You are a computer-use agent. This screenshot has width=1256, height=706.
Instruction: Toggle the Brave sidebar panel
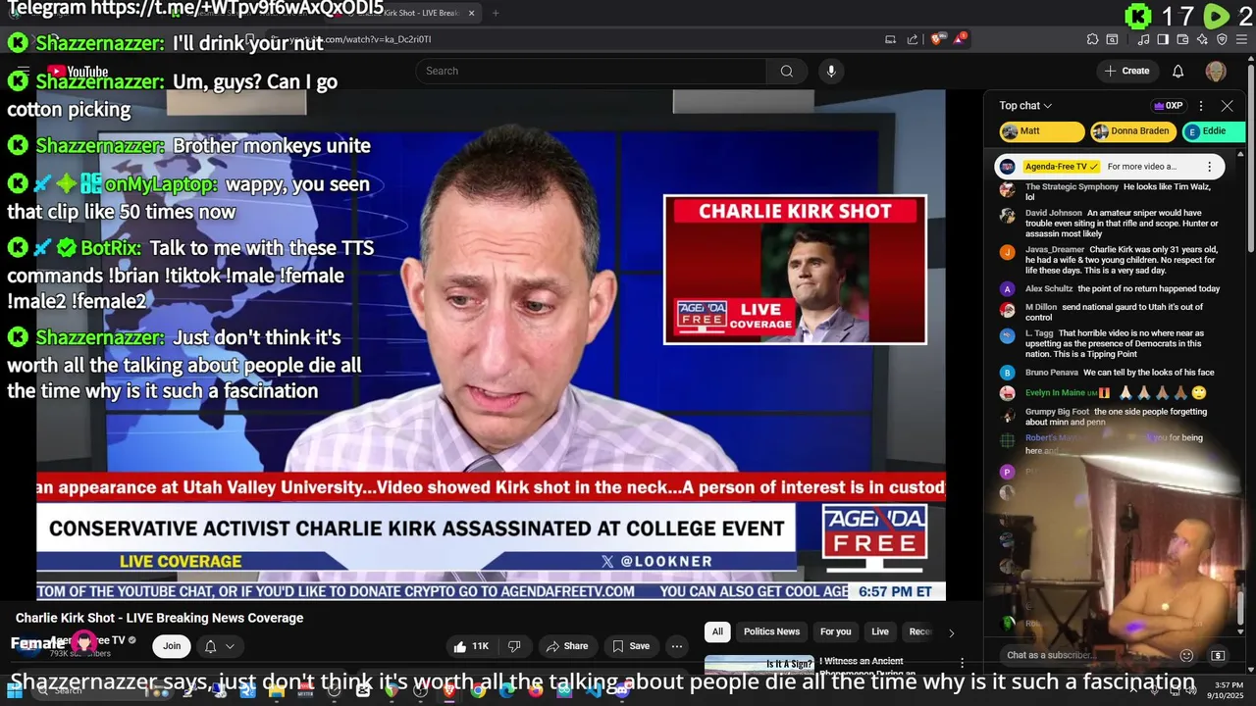pos(1163,39)
